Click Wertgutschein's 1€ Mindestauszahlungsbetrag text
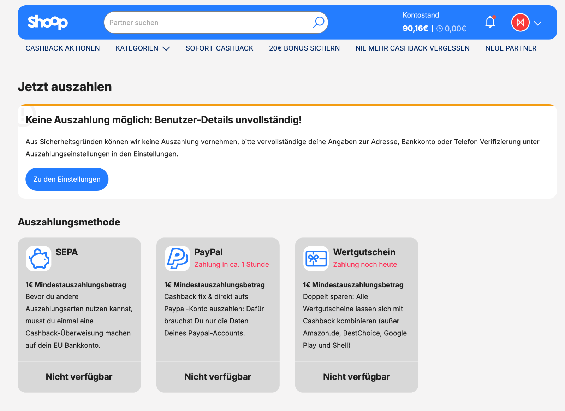The image size is (565, 411). [353, 285]
